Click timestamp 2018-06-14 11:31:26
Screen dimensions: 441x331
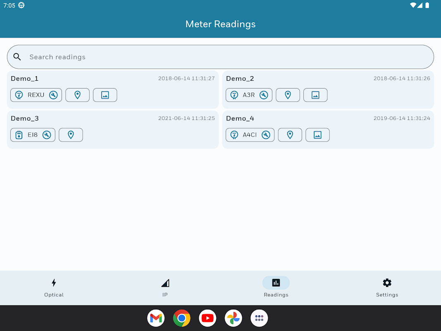(402, 79)
